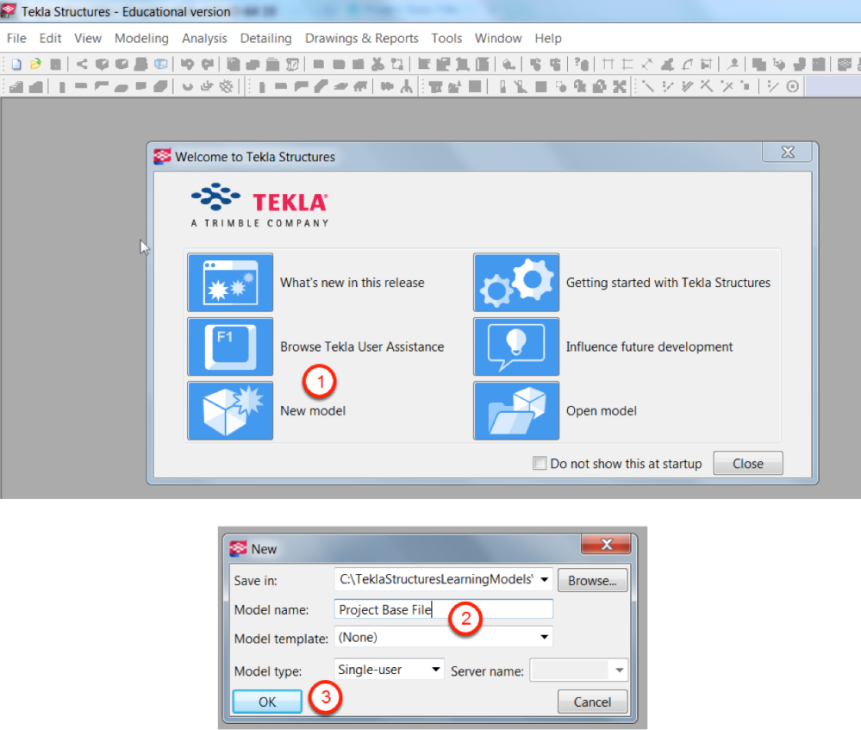Screen dimensions: 861x730
Task: Tick Do not show this at startup
Action: pyautogui.click(x=540, y=463)
